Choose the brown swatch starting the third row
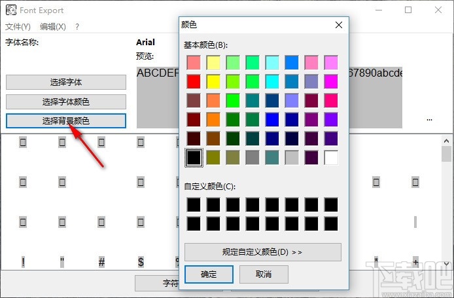The height and width of the screenshot is (298, 454). 194,101
